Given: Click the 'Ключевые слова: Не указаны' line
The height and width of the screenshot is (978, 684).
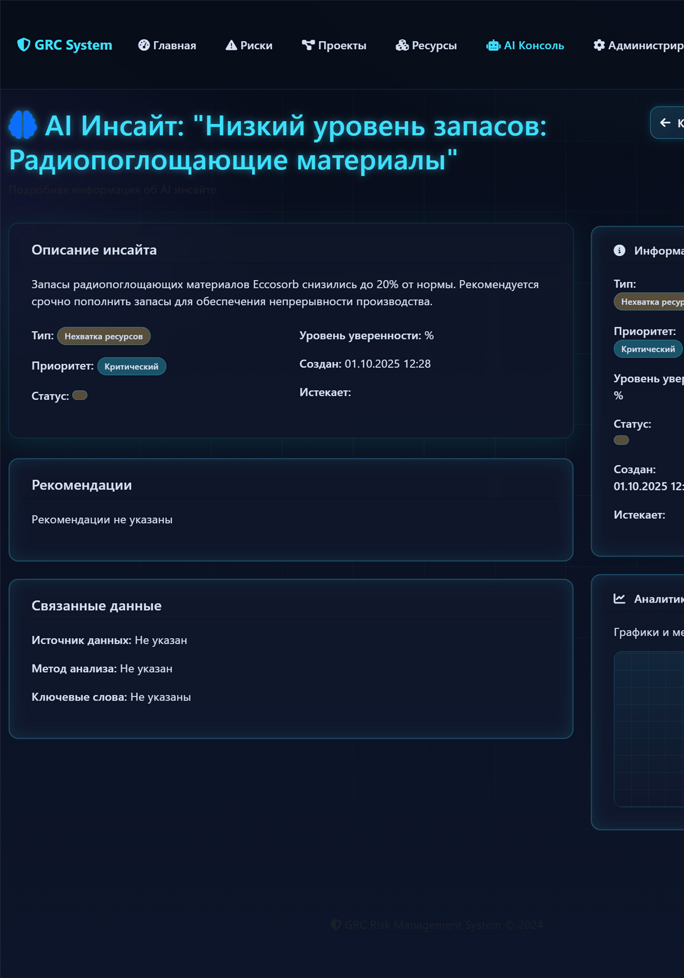Looking at the screenshot, I should [x=111, y=697].
